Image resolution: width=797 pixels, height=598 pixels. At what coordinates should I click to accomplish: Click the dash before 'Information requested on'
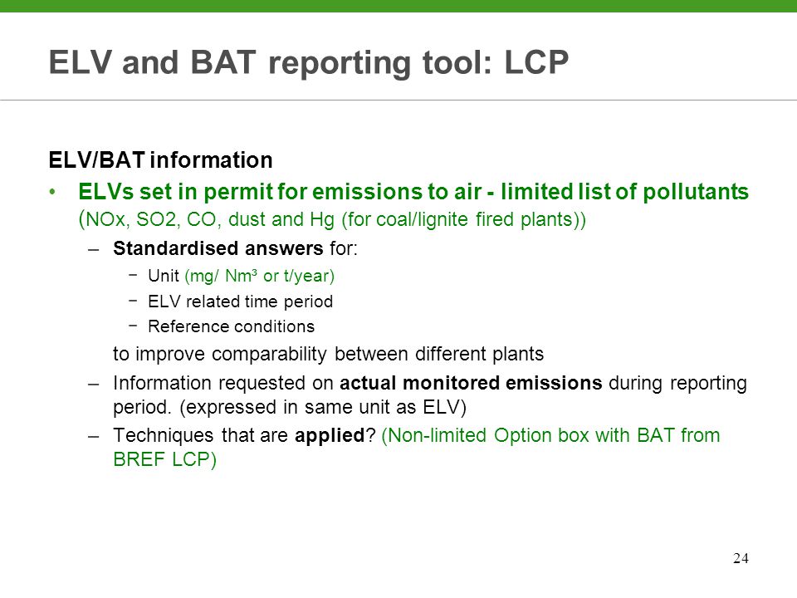[93, 384]
